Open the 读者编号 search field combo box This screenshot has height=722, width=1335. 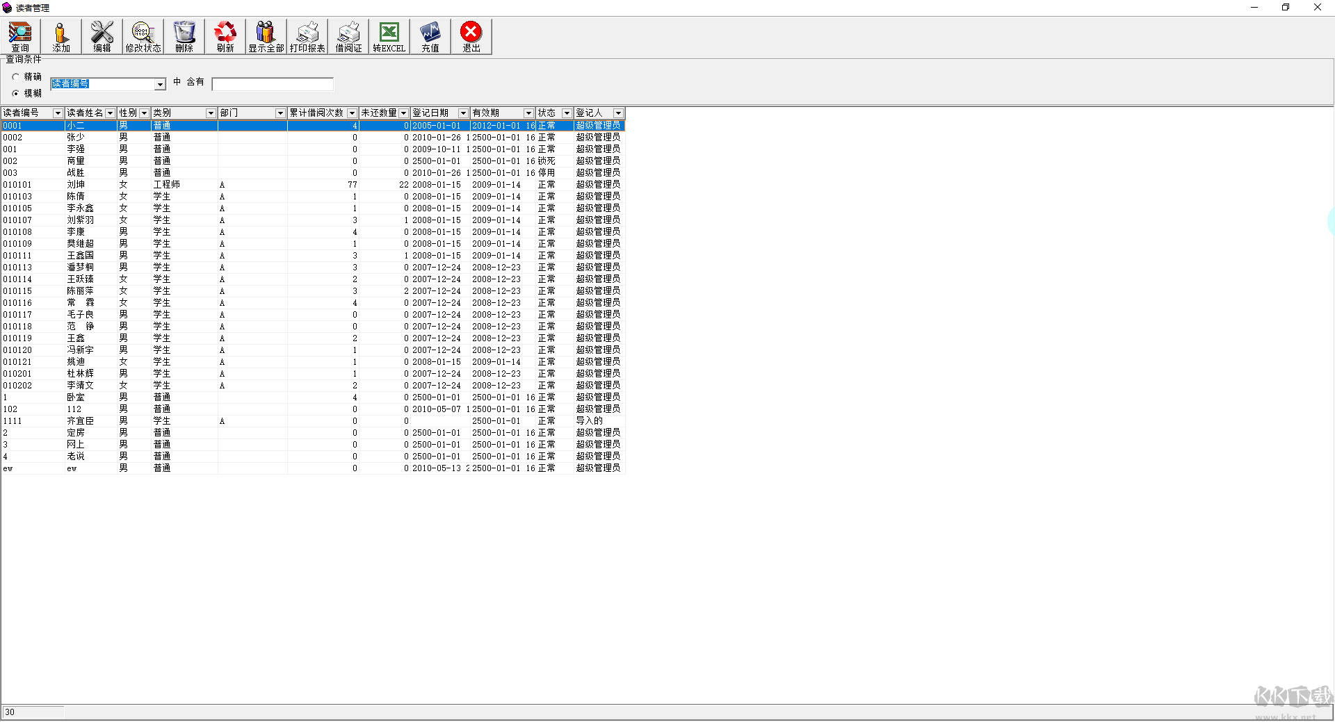pos(108,84)
